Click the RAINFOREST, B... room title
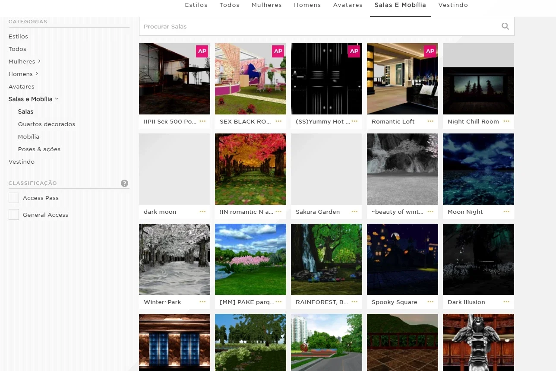556x371 pixels. coord(322,302)
